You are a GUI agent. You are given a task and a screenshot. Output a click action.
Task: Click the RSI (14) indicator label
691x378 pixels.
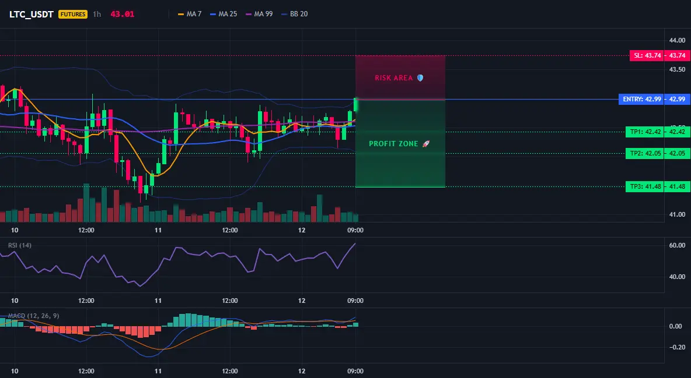click(20, 245)
